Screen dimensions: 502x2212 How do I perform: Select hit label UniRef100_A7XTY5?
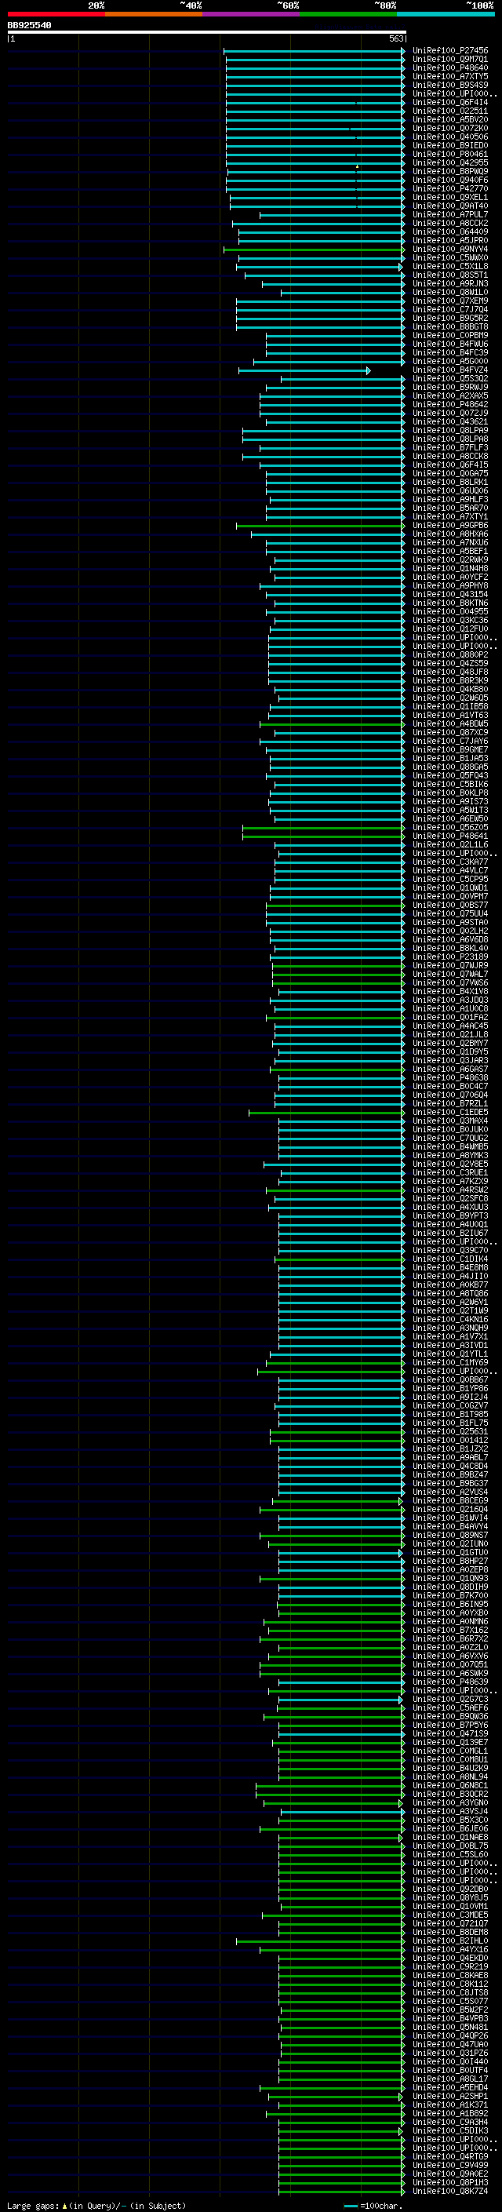(450, 76)
